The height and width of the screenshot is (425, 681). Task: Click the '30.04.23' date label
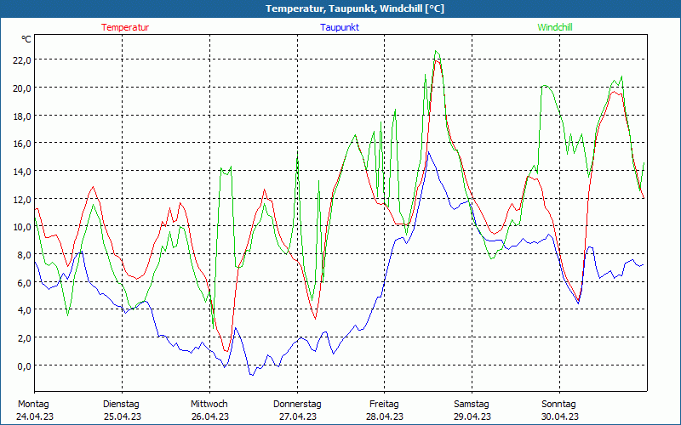559,416
